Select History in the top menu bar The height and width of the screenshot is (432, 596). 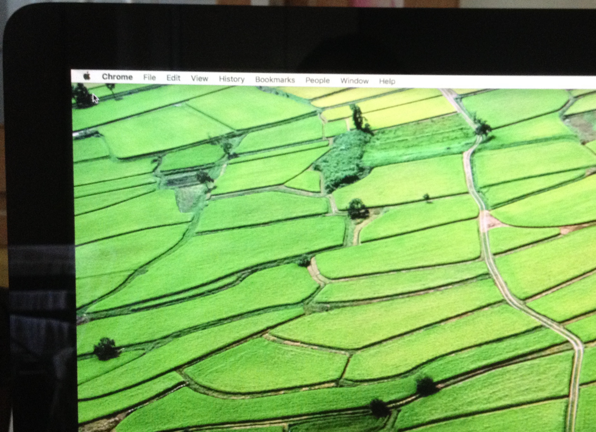232,79
